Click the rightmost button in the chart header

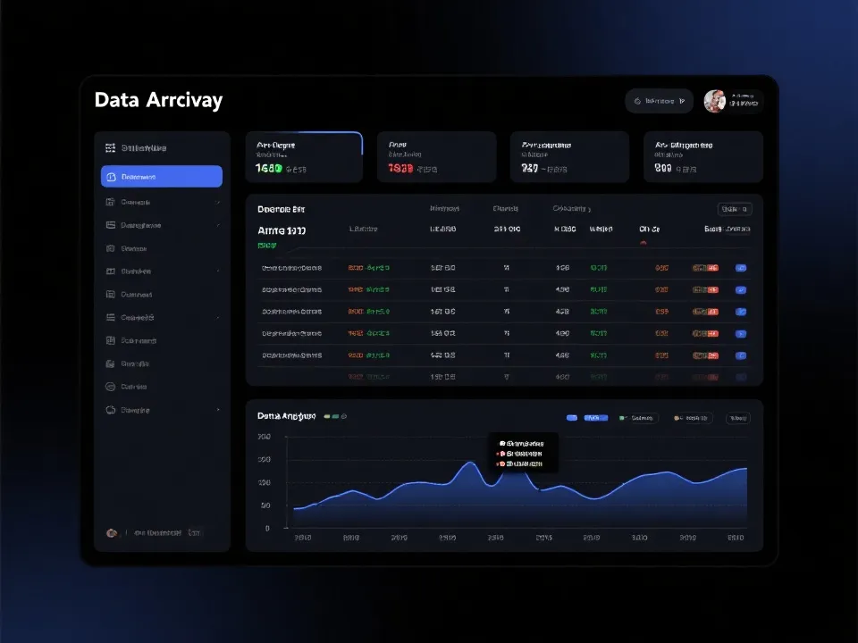[738, 418]
